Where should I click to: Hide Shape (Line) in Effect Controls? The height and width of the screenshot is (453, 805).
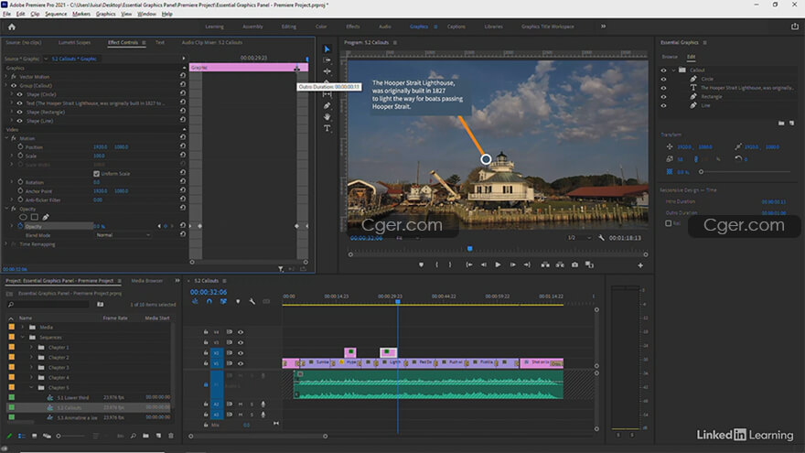click(20, 121)
